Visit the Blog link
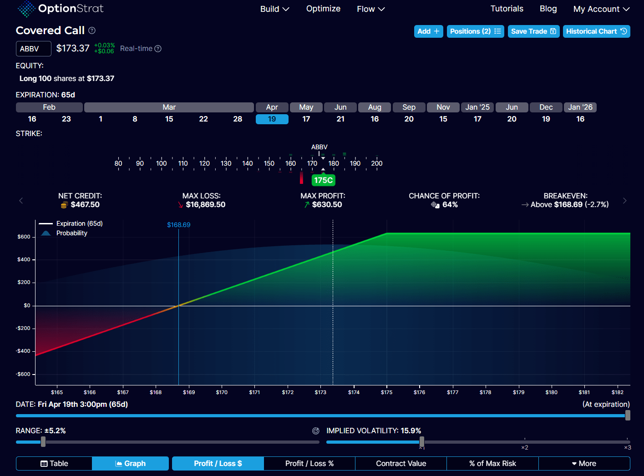The width and height of the screenshot is (644, 476). pyautogui.click(x=548, y=9)
